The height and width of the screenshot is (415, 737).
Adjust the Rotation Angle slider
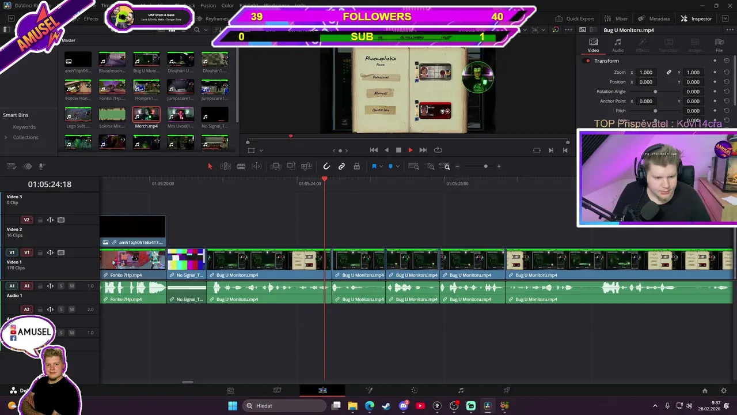point(655,92)
